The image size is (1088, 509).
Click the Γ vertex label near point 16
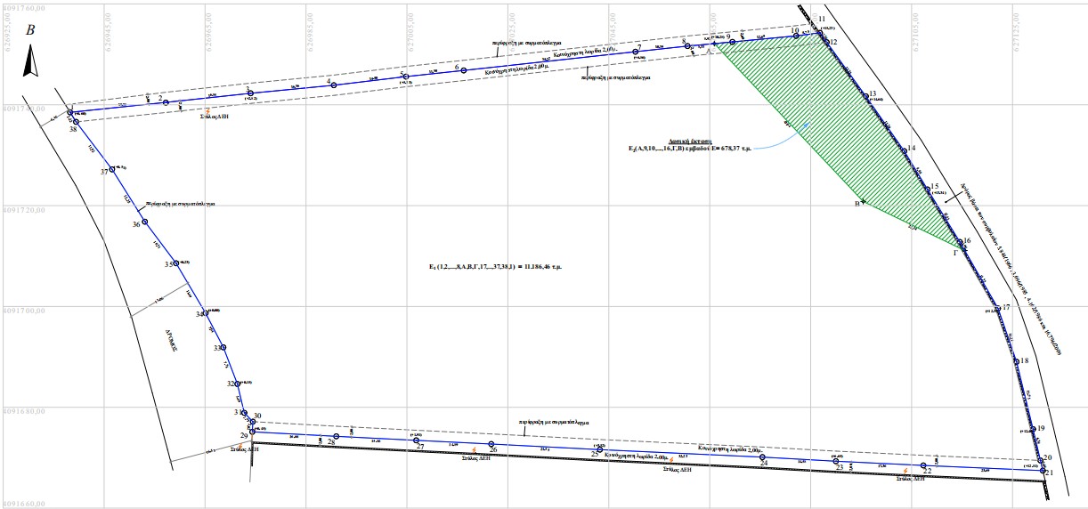tap(955, 253)
